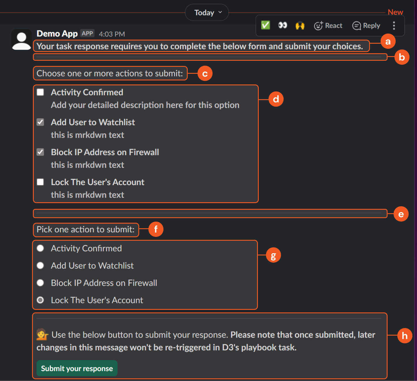Uncheck the Add User to Watchlist checkbox
The width and height of the screenshot is (417, 381).
[x=40, y=122]
